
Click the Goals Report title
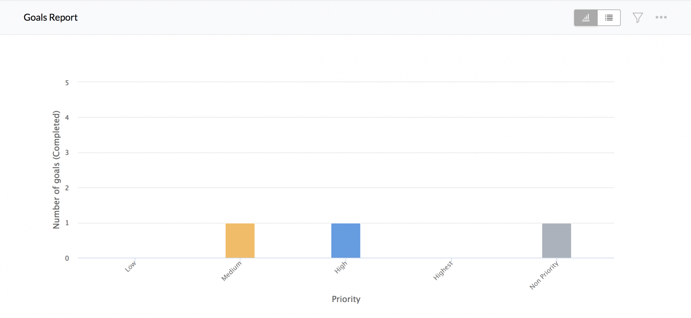coord(50,18)
